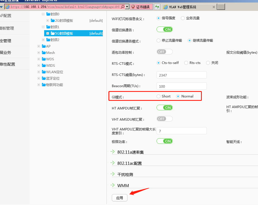The height and width of the screenshot is (205, 258).
Task: Select 停止流量传输 radio option
Action: (158, 40)
